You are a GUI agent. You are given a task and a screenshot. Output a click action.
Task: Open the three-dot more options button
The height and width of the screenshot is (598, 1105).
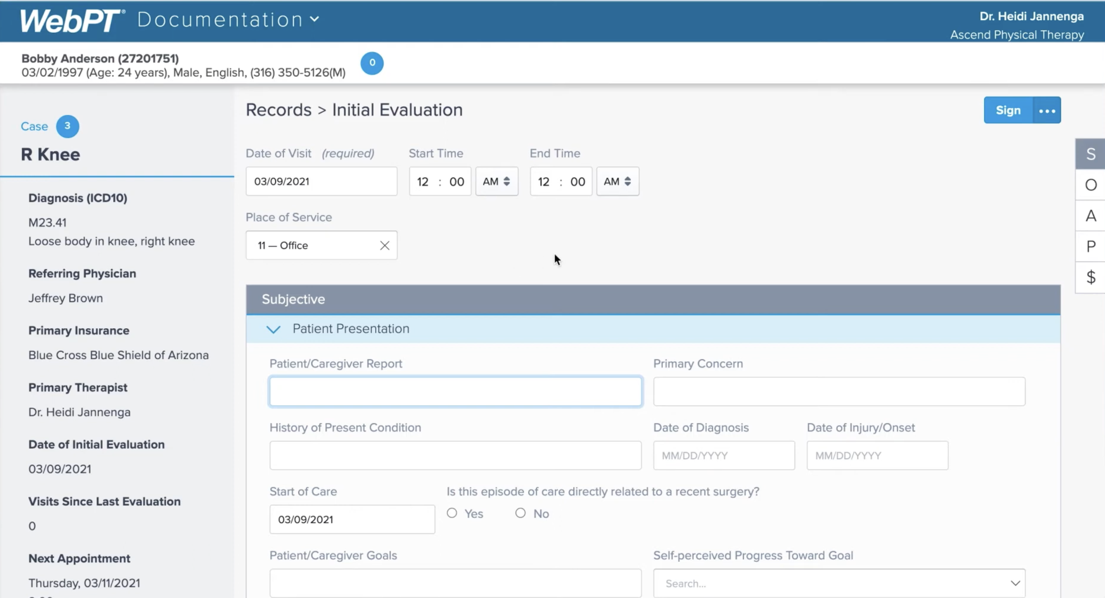(x=1047, y=110)
